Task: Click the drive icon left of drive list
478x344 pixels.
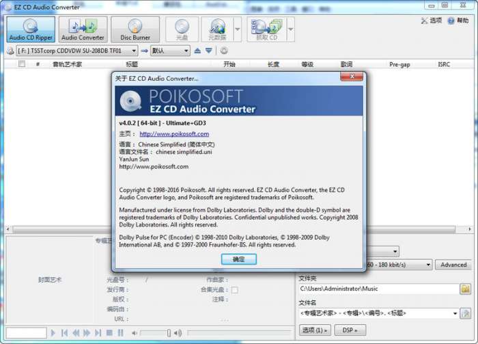Action: pos(10,51)
